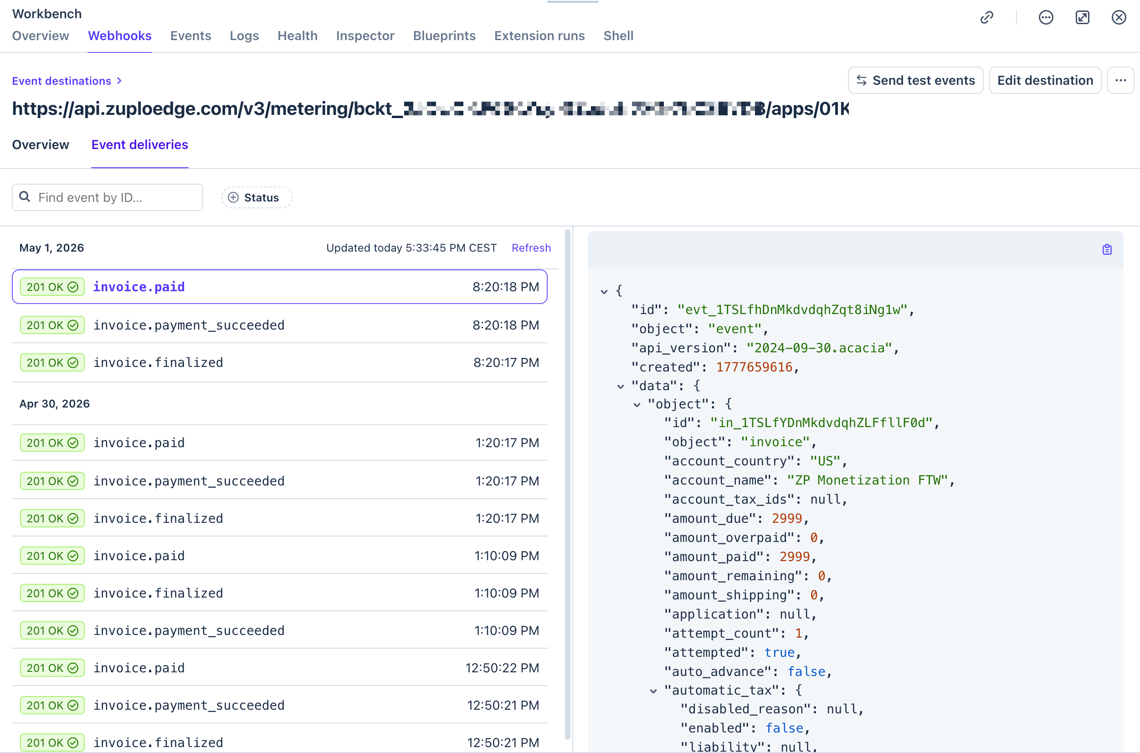Switch to the Webhooks tab

coord(119,36)
